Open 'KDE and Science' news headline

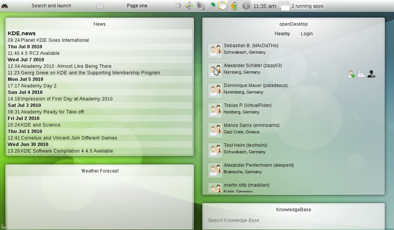point(40,125)
